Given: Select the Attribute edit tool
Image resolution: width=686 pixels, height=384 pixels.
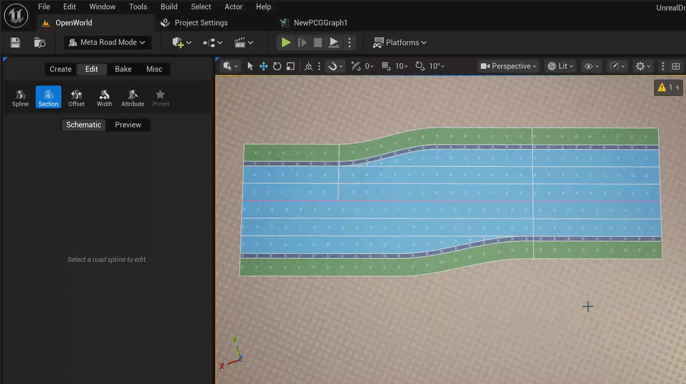Looking at the screenshot, I should click(133, 98).
